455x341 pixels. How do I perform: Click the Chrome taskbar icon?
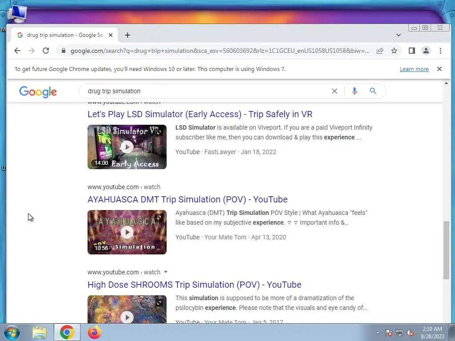[x=67, y=332]
